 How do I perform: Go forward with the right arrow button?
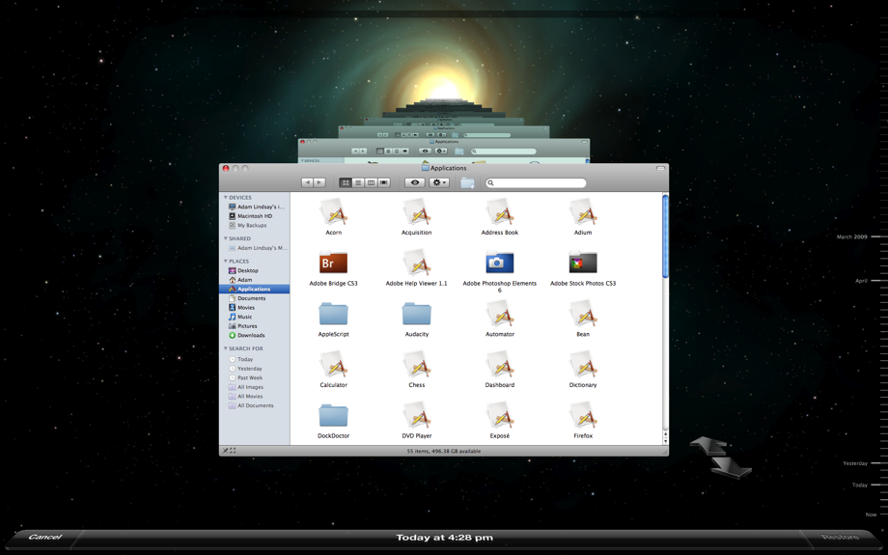pyautogui.click(x=319, y=183)
